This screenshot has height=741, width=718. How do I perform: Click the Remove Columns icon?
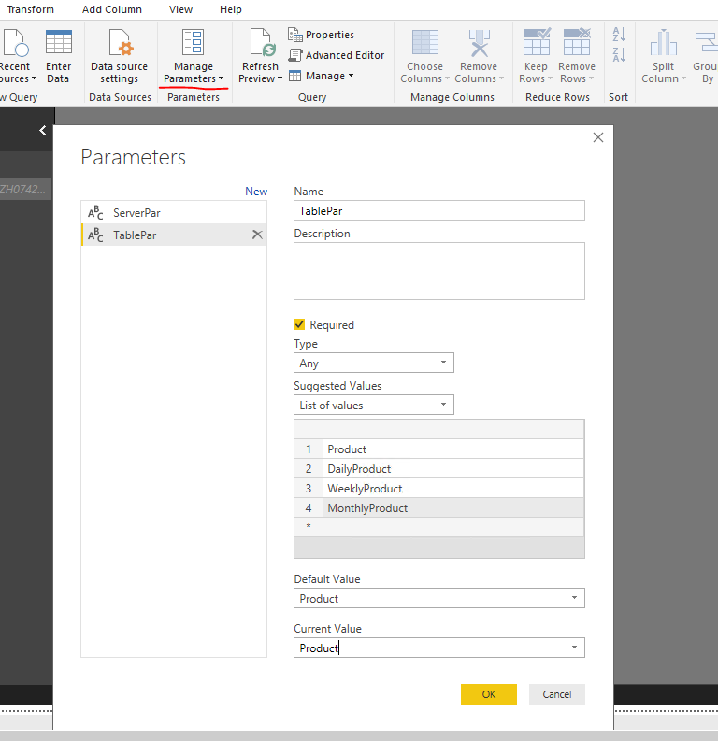coord(480,43)
